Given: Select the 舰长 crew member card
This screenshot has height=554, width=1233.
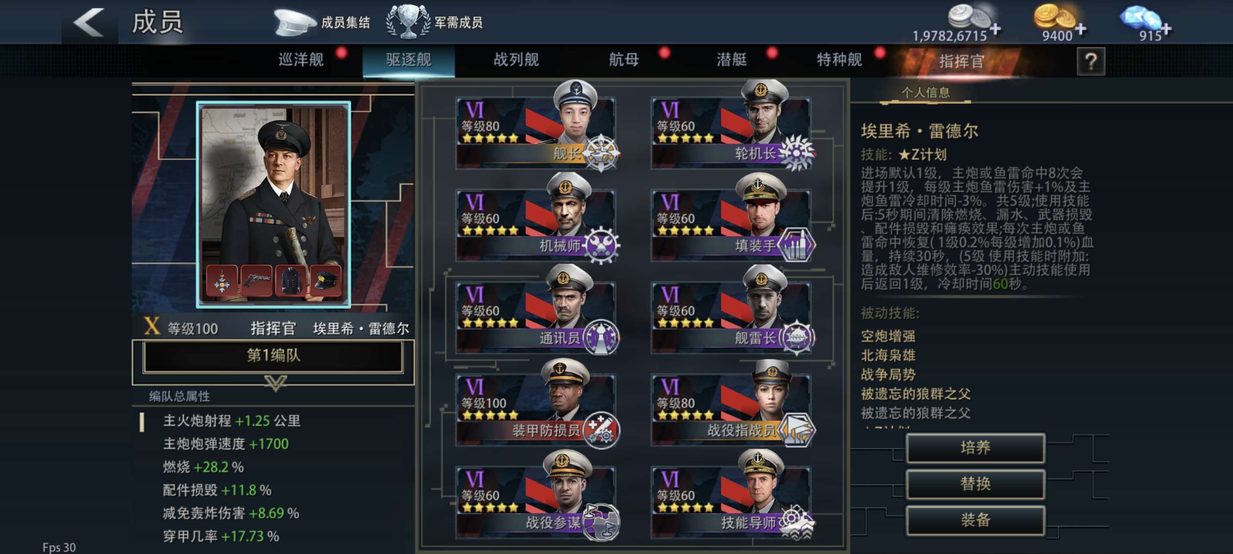Looking at the screenshot, I should coord(536,128).
